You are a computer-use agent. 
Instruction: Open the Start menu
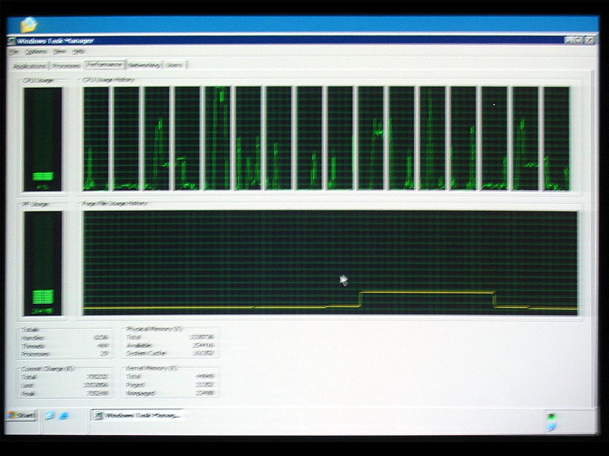click(21, 415)
